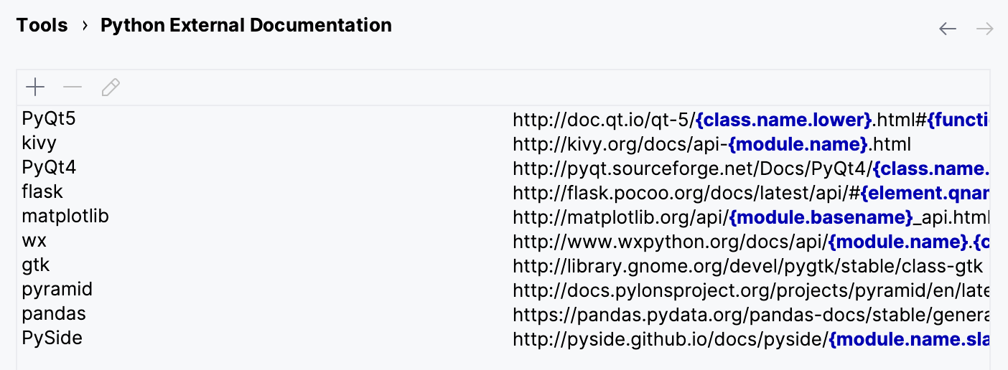Select the pyramid module row
1008x370 pixels.
click(503, 290)
